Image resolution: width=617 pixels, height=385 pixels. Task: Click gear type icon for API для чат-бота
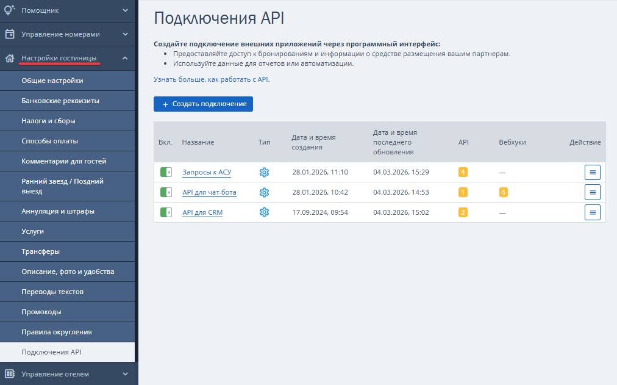tap(264, 192)
